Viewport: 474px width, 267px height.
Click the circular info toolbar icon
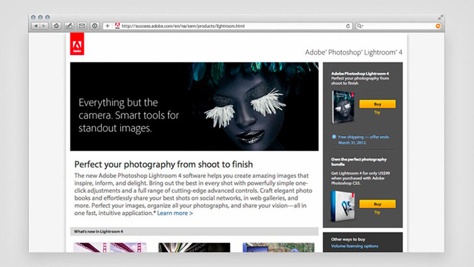point(95,26)
